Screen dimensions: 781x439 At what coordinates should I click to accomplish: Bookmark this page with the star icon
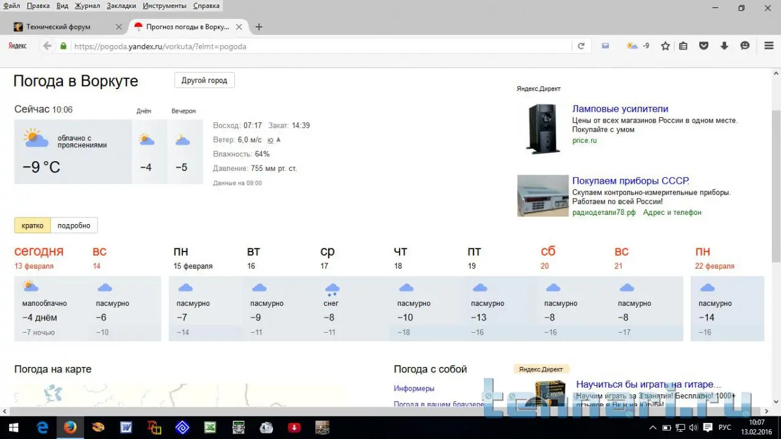[x=666, y=46]
